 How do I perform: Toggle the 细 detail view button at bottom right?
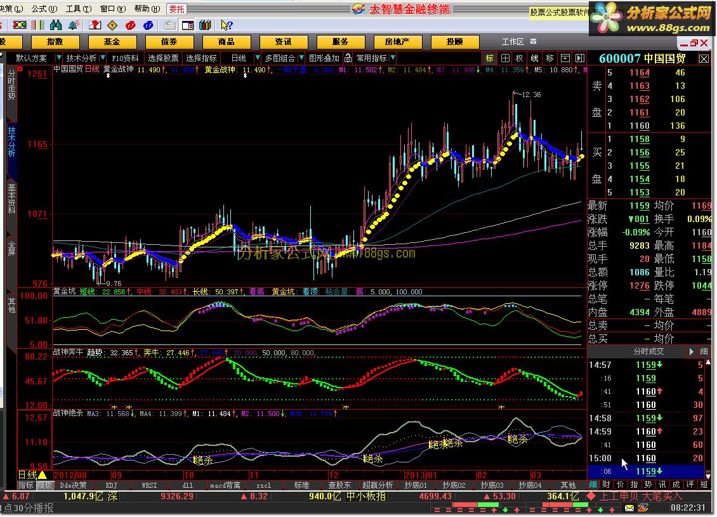(x=593, y=485)
